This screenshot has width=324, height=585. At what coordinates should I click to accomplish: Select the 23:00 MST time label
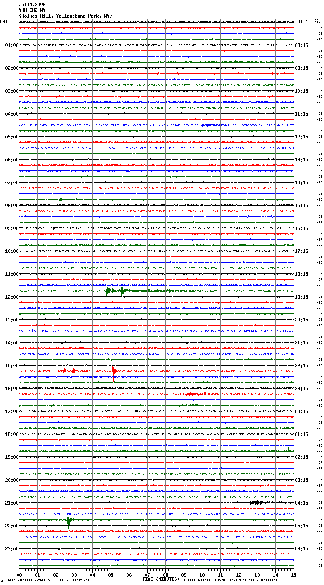pos(12,549)
